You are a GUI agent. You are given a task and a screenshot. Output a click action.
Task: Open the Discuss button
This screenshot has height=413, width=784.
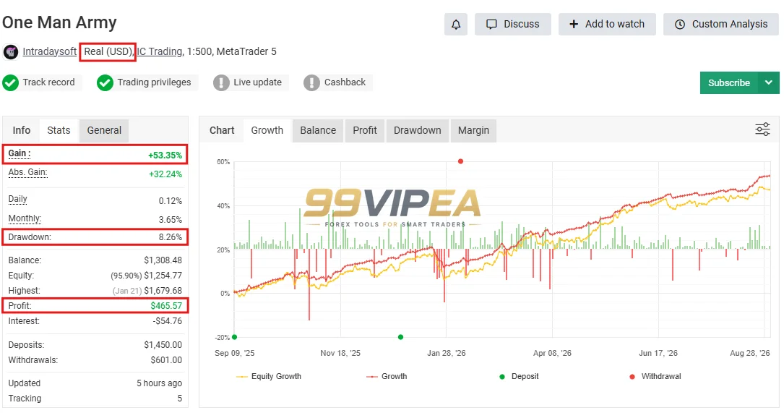[x=512, y=24]
